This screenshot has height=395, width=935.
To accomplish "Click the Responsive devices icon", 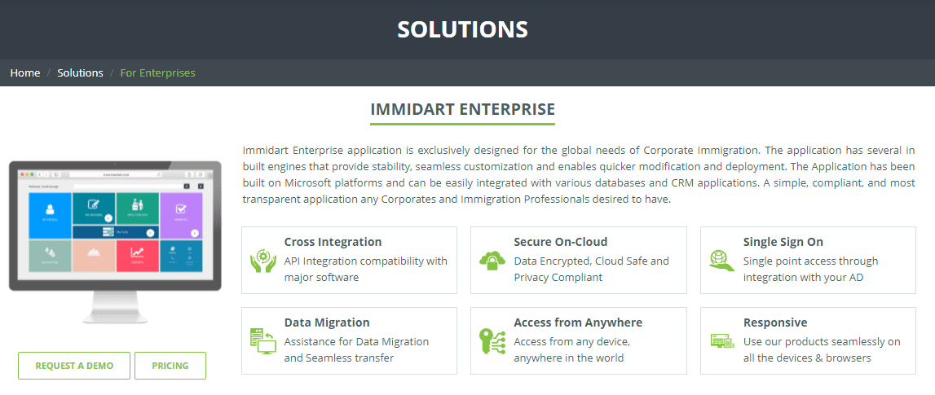I will [x=721, y=340].
